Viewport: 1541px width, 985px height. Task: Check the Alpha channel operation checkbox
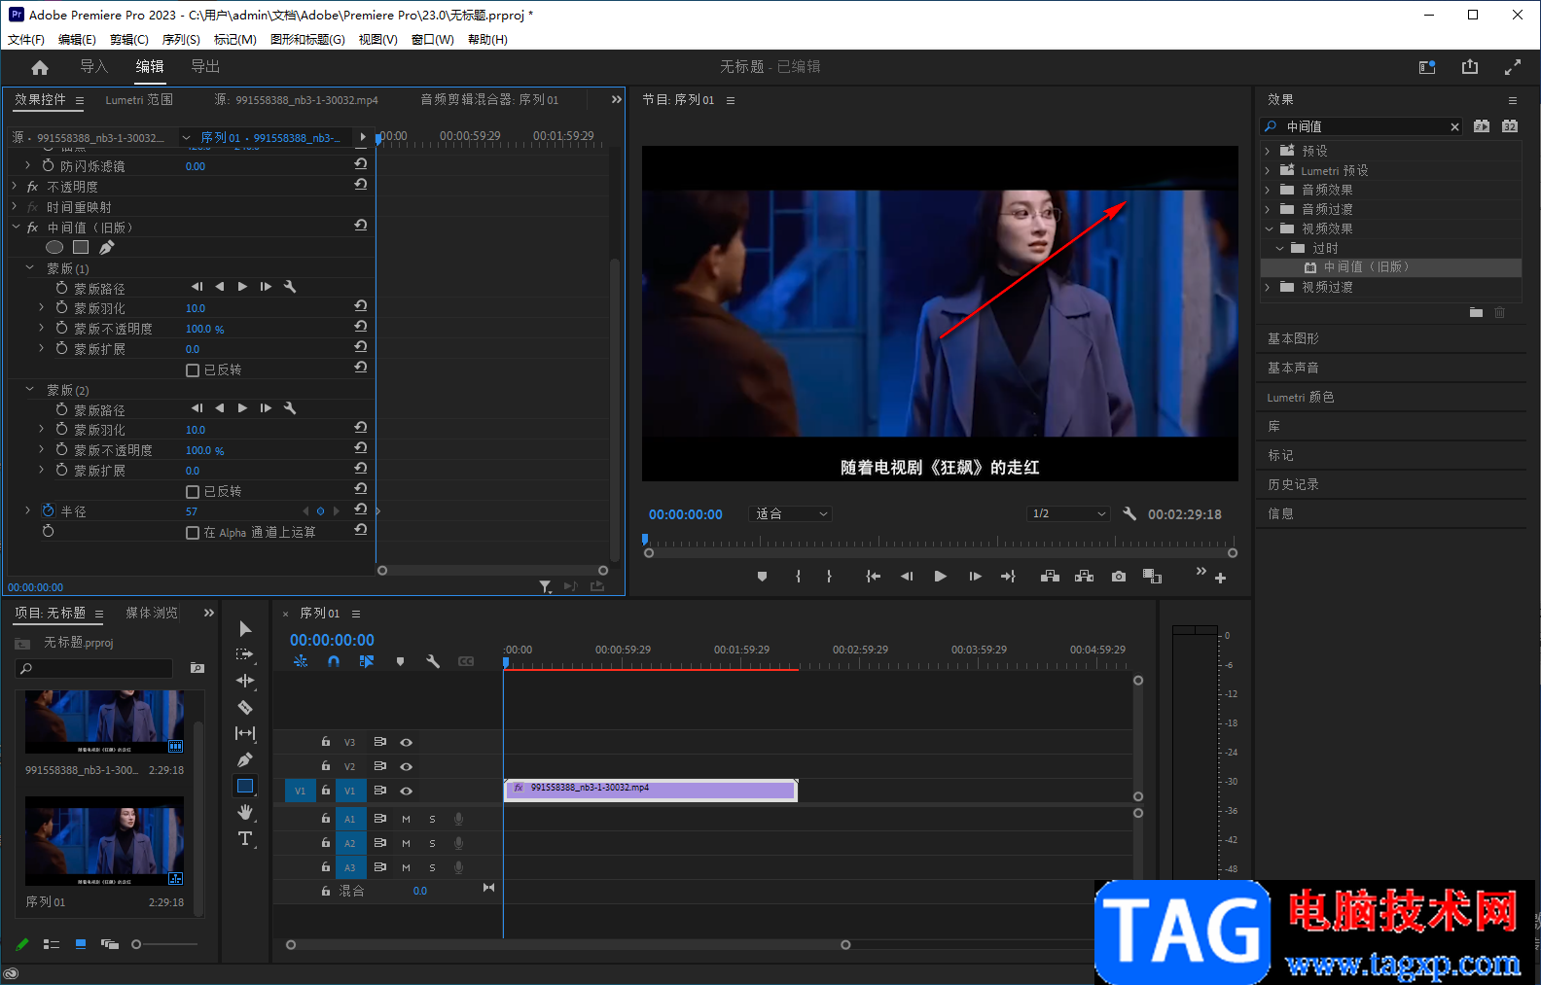pos(193,533)
